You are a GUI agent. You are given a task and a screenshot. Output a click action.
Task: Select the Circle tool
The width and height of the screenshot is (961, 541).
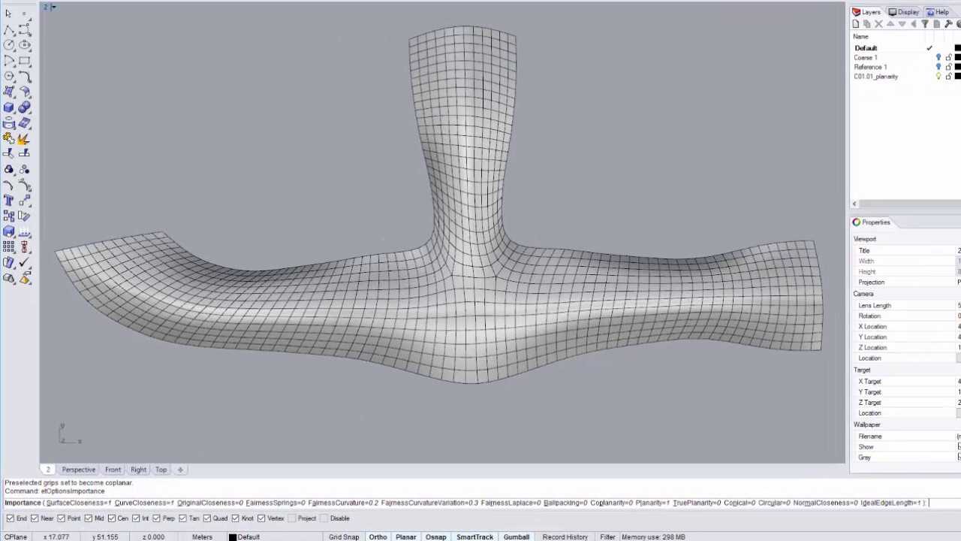click(x=8, y=45)
